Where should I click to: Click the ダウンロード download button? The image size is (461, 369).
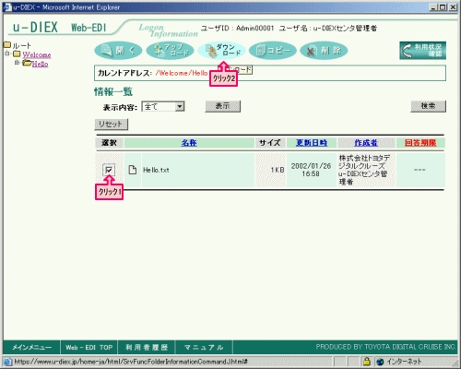pos(221,51)
